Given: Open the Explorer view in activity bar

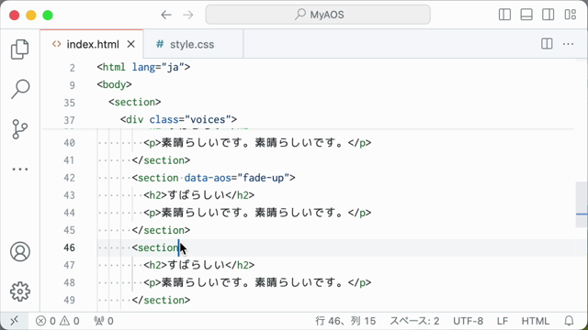Looking at the screenshot, I should tap(20, 49).
